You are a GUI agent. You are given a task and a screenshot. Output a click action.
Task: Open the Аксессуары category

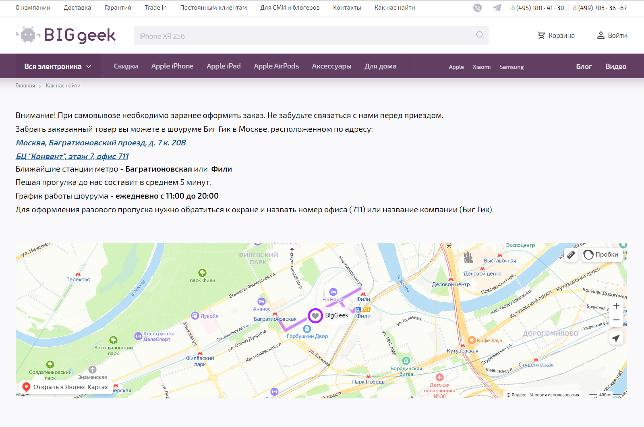click(332, 66)
